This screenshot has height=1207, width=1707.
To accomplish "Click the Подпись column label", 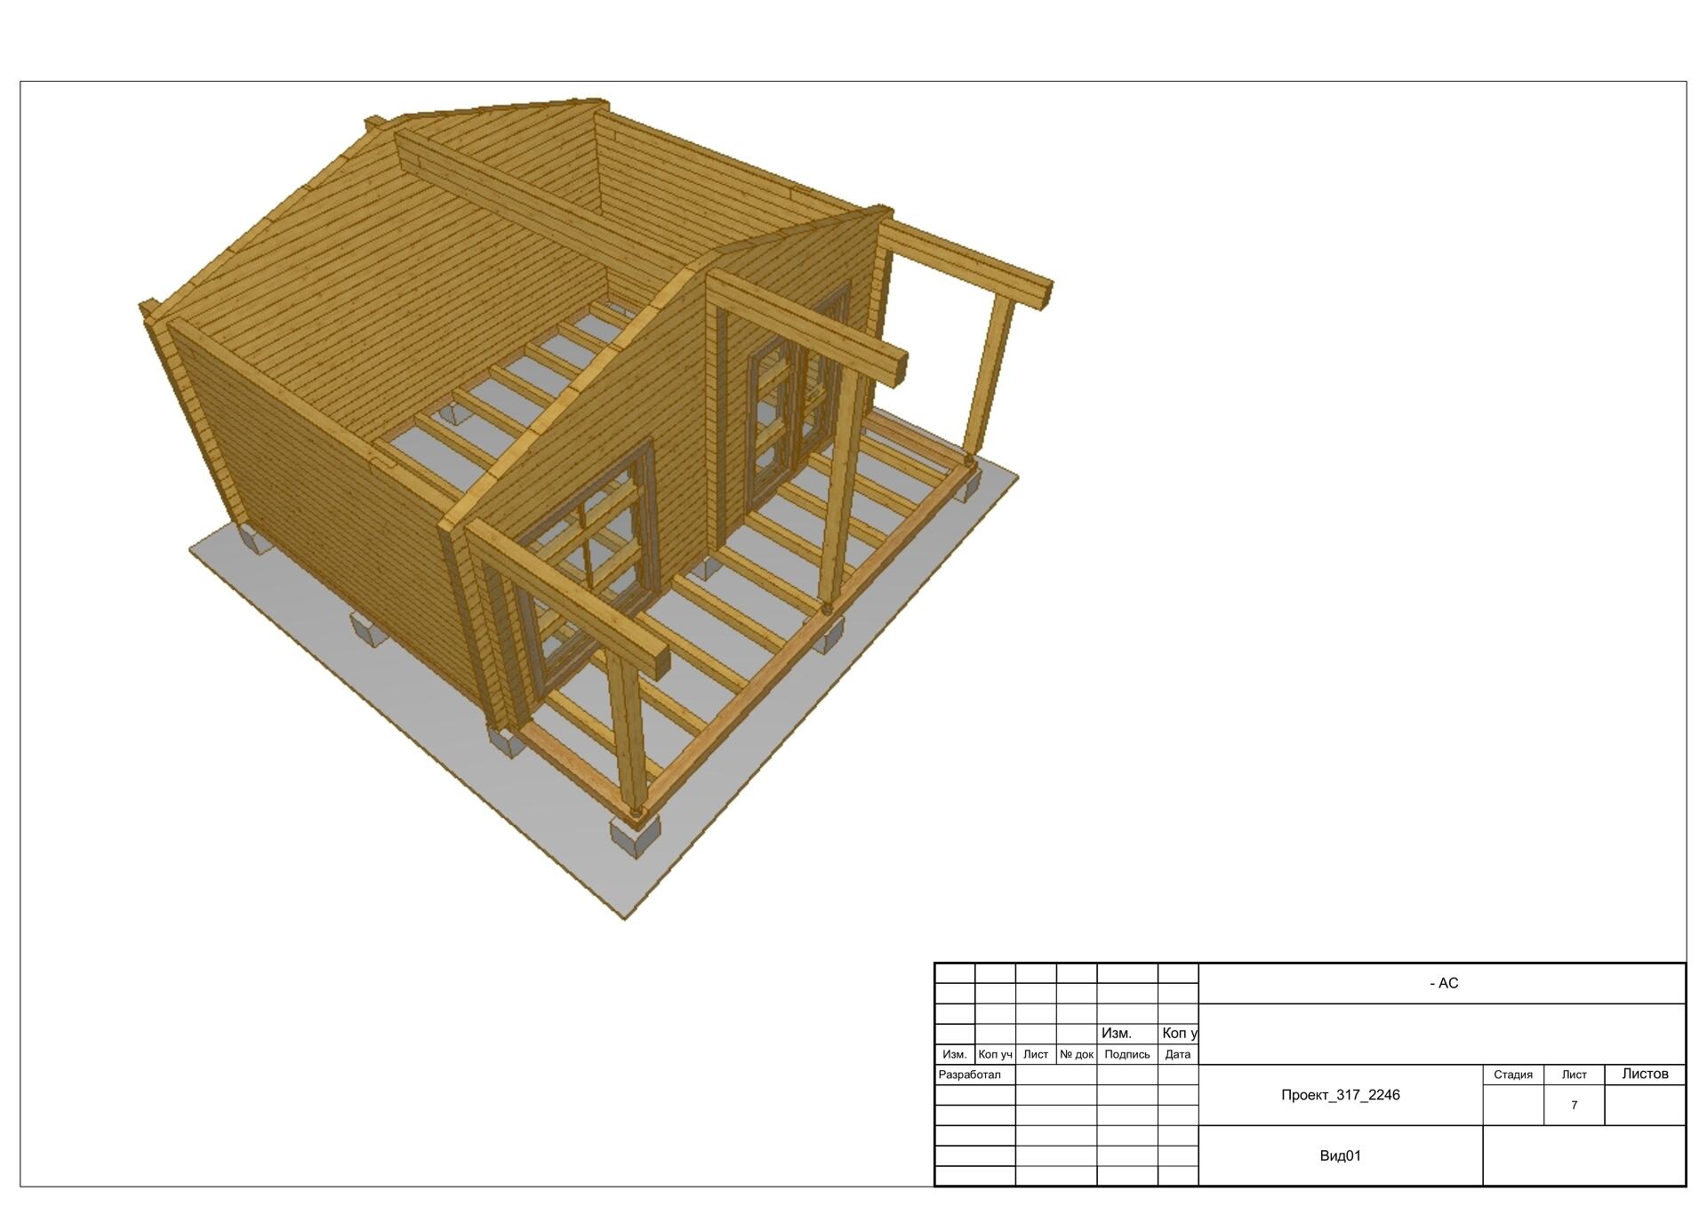I will [1126, 1054].
